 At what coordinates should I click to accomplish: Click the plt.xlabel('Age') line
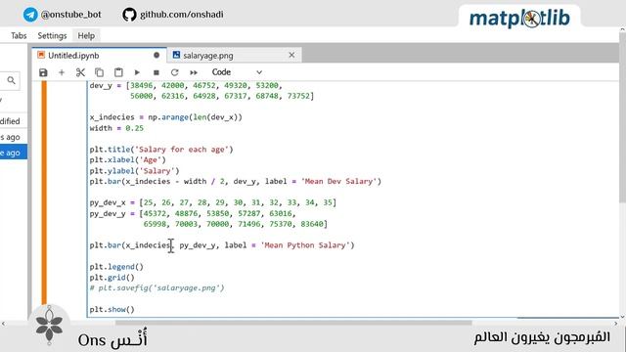(x=128, y=160)
